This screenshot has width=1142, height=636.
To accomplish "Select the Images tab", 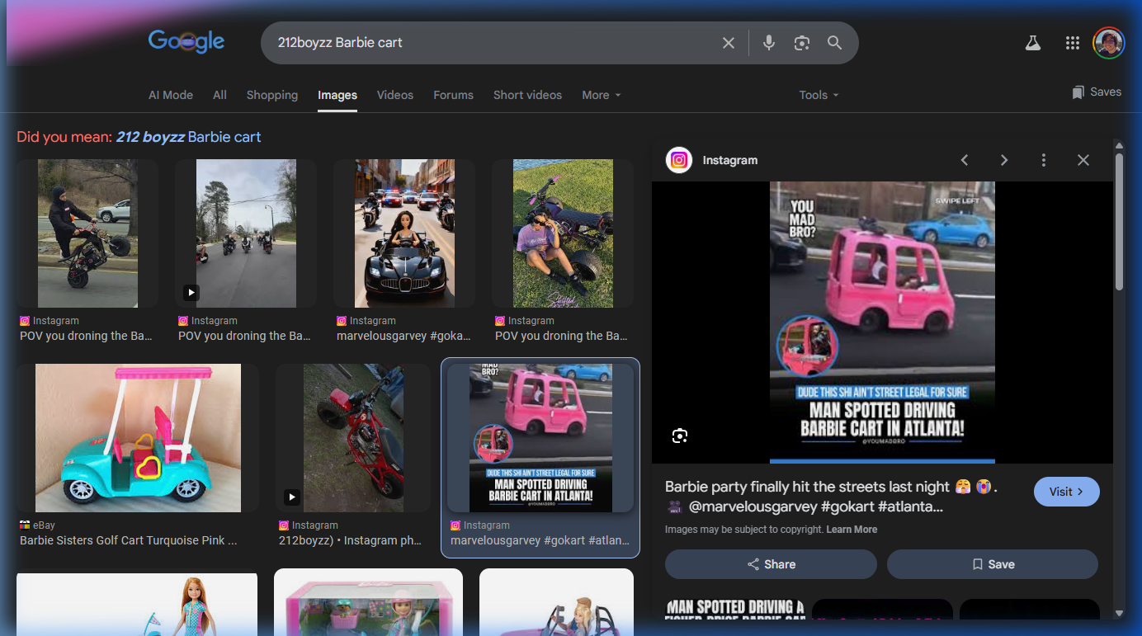I will 337,95.
